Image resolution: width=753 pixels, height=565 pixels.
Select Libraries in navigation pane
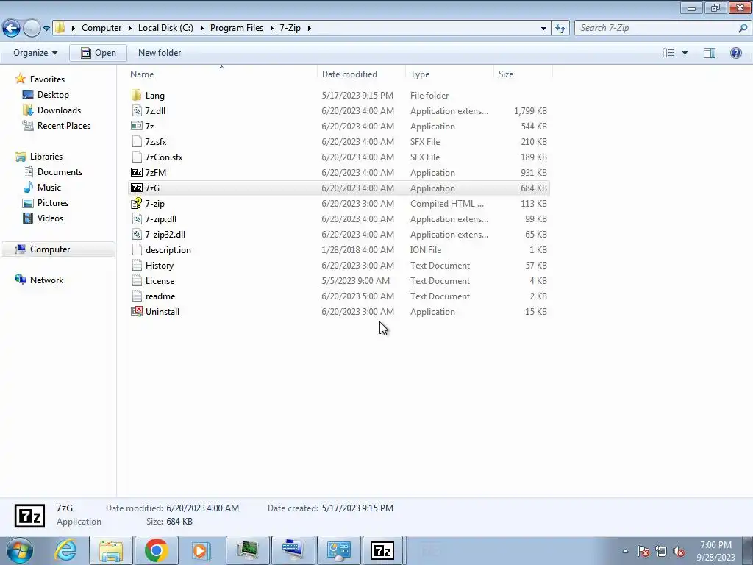tap(46, 157)
